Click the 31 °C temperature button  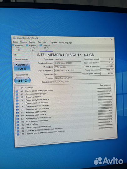23,80
